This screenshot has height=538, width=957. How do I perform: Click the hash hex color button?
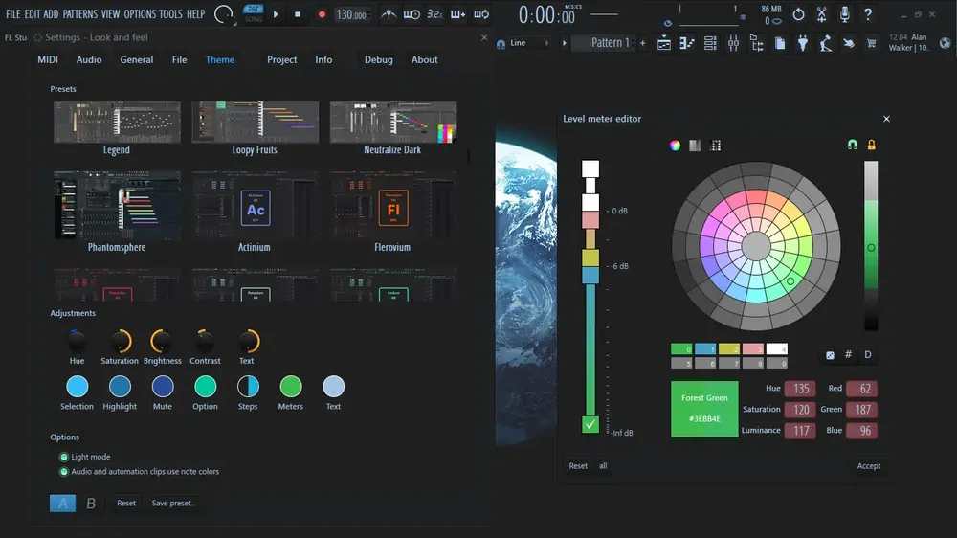point(848,355)
